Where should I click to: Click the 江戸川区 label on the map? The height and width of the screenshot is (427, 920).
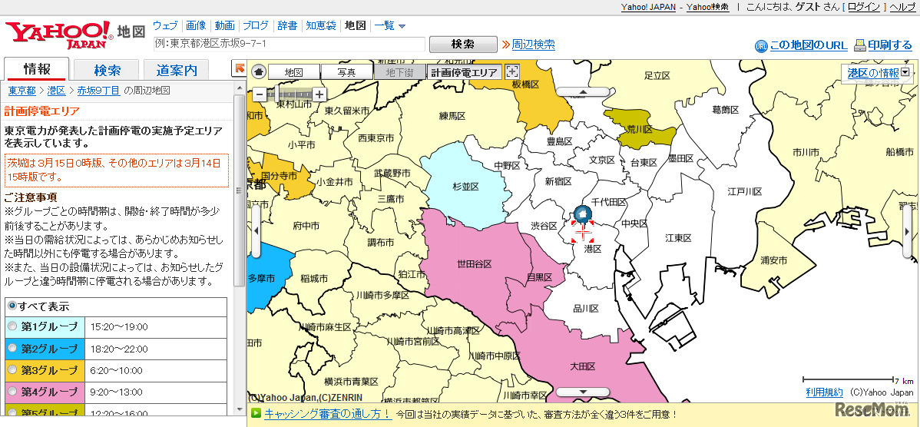coord(745,191)
